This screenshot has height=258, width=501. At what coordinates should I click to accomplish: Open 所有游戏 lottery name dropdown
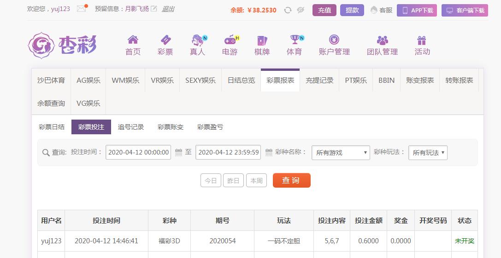341,153
